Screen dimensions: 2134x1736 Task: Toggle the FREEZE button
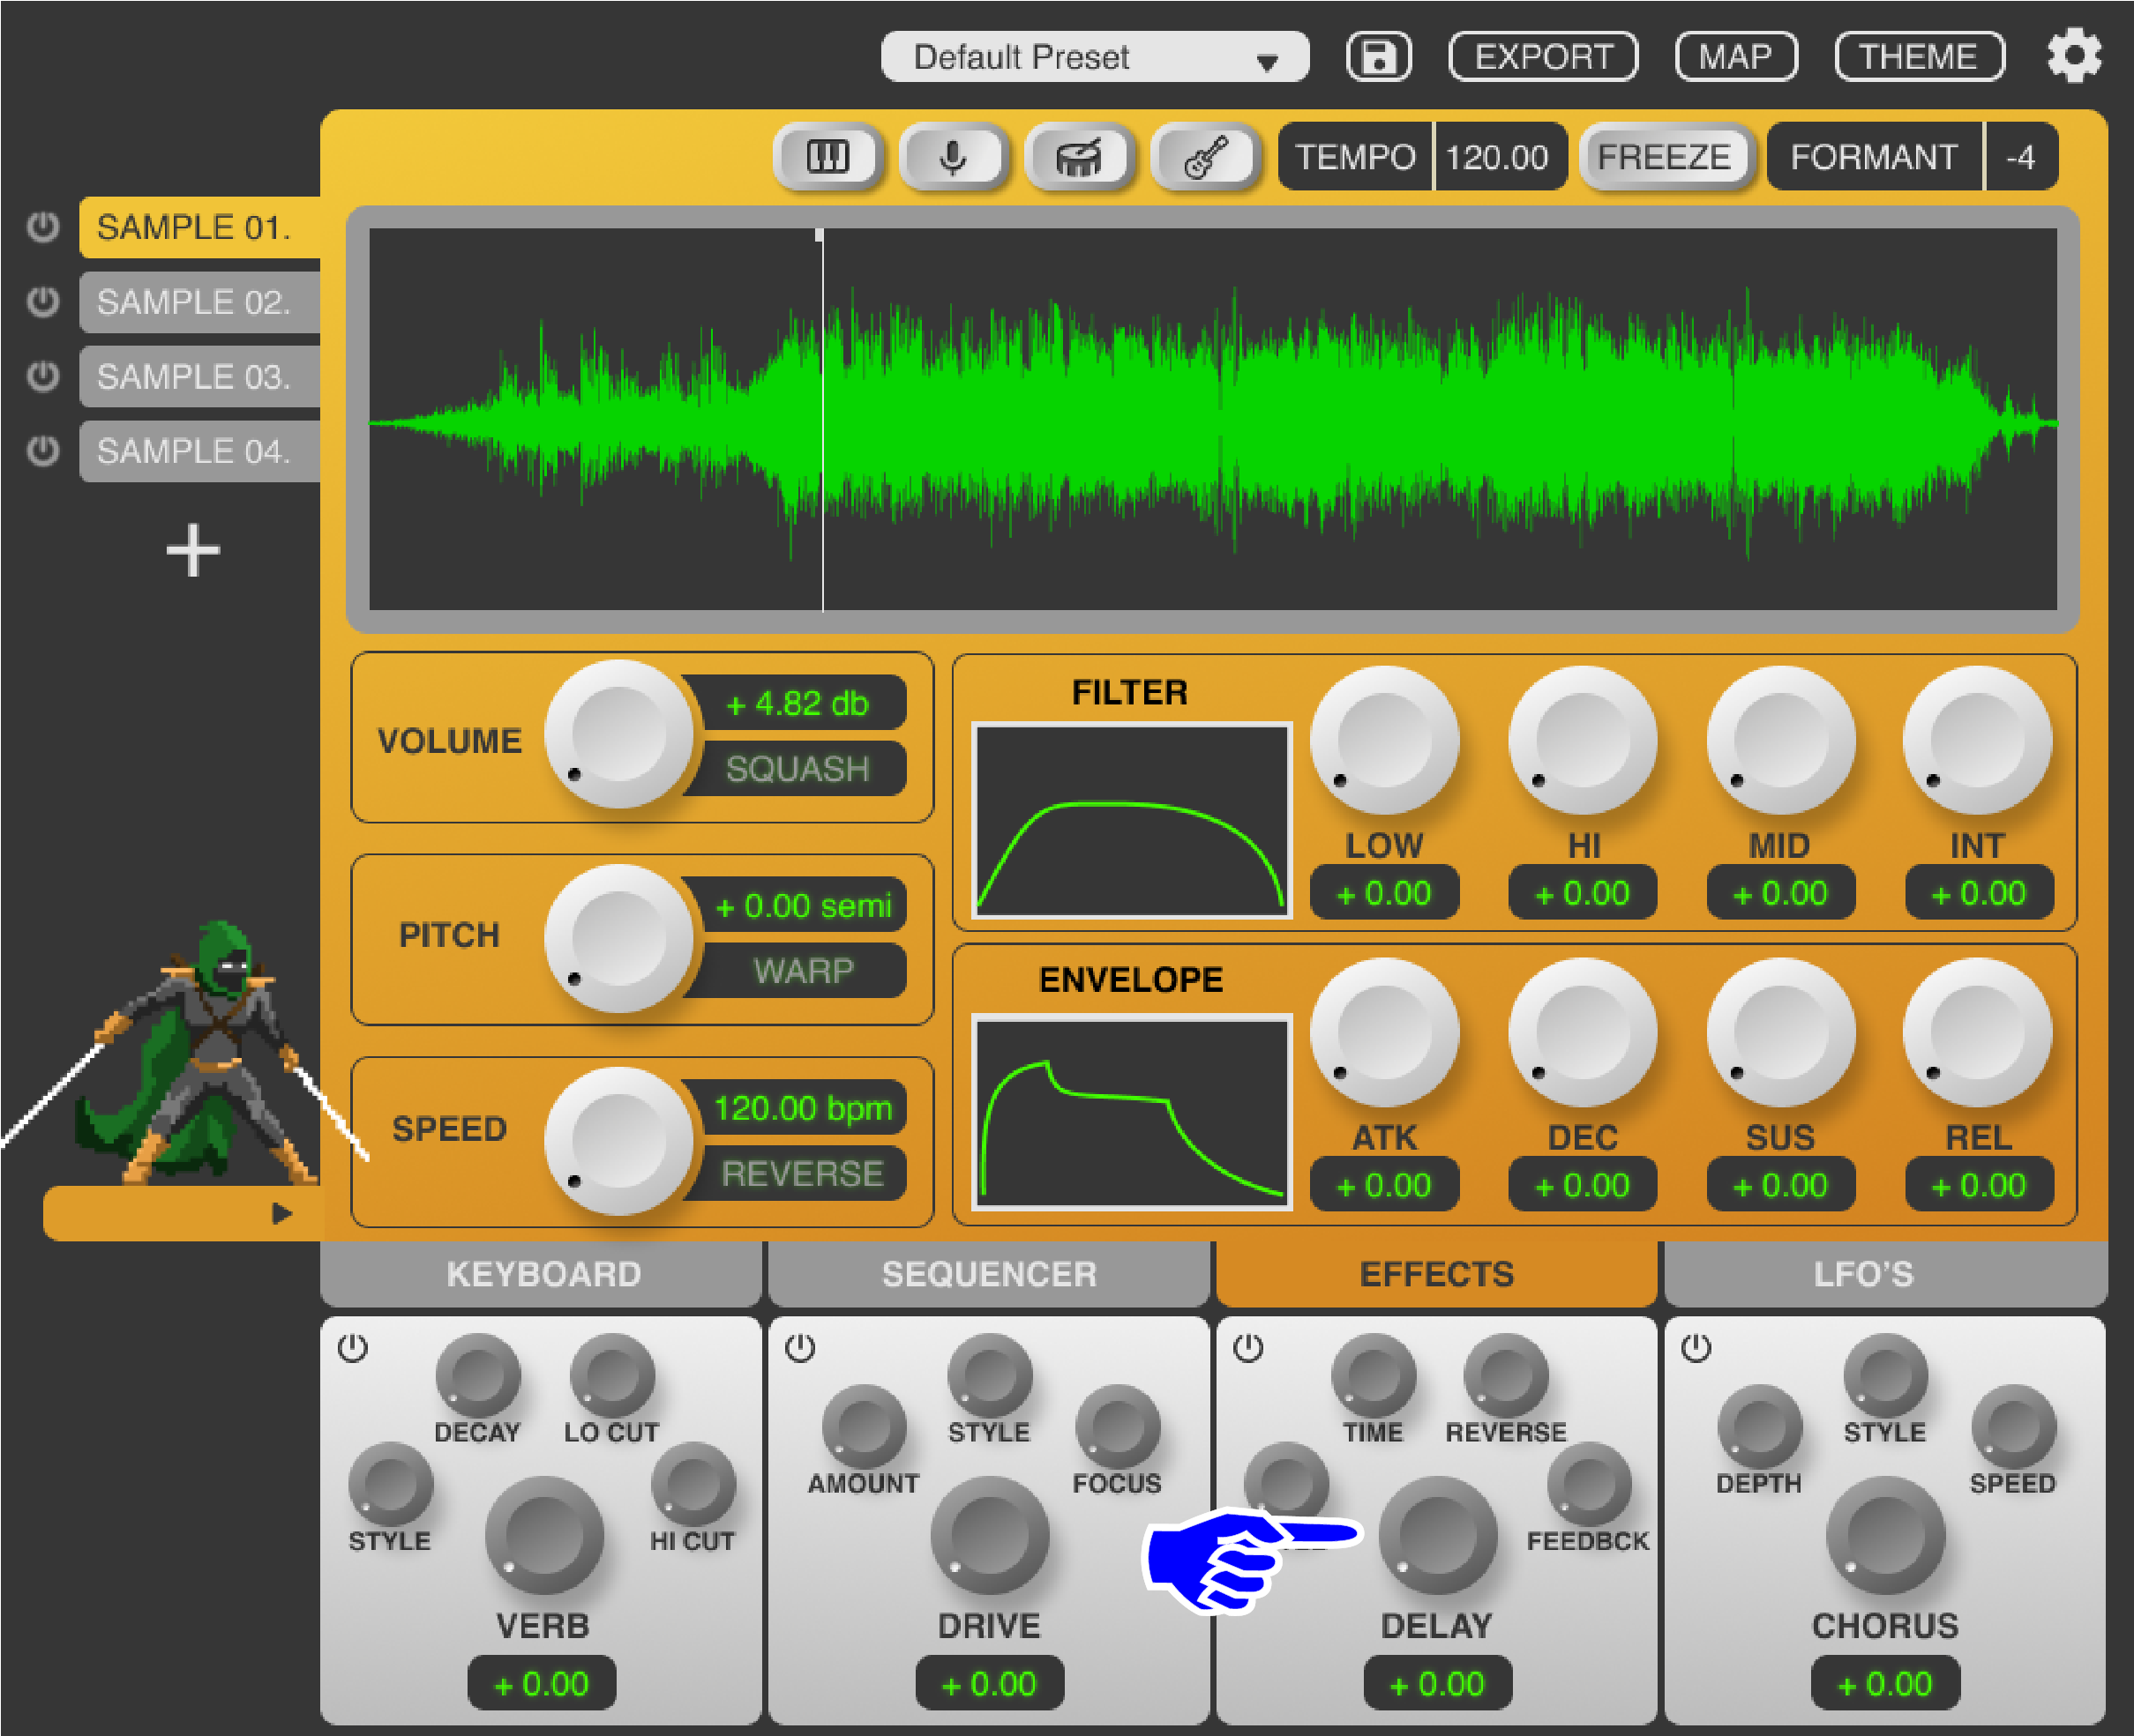(x=1664, y=157)
